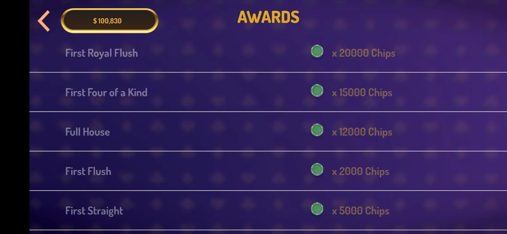Tap the green chip beside 2000 Chips
507x234 pixels.
(x=317, y=169)
